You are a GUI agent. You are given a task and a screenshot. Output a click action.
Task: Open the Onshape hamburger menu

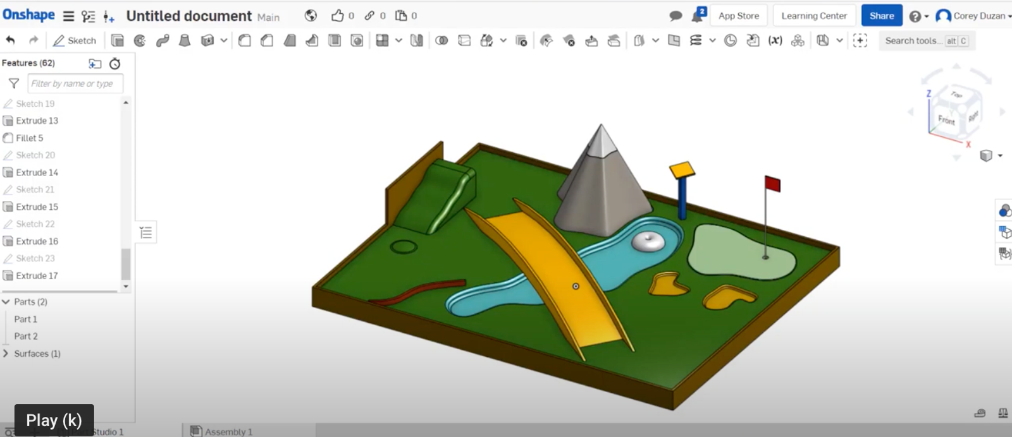tap(68, 16)
